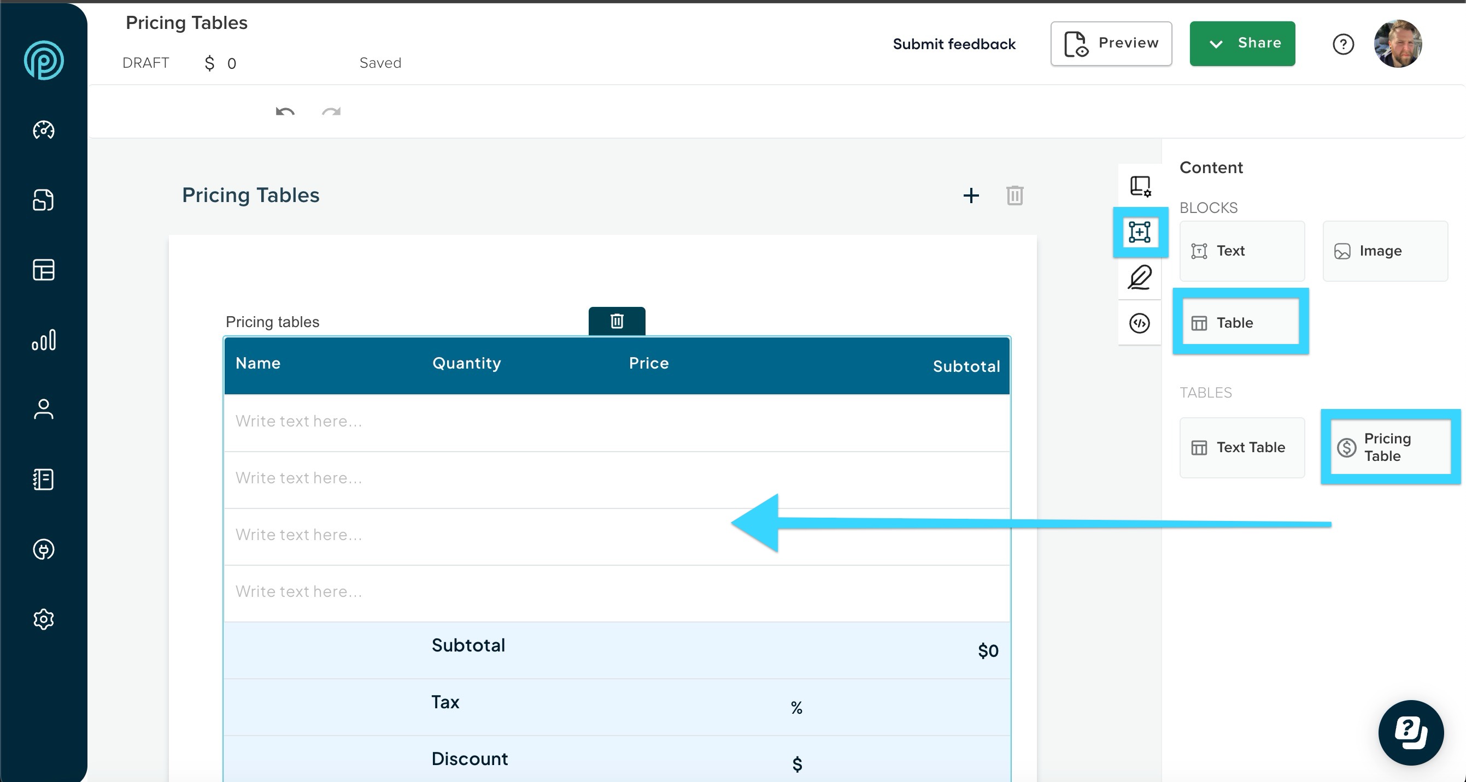Open the code variables panel icon
This screenshot has height=782, width=1466.
(1140, 323)
